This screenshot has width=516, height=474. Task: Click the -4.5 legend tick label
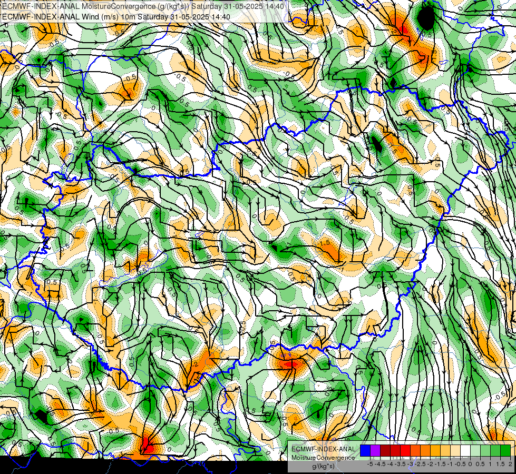[x=380, y=464]
